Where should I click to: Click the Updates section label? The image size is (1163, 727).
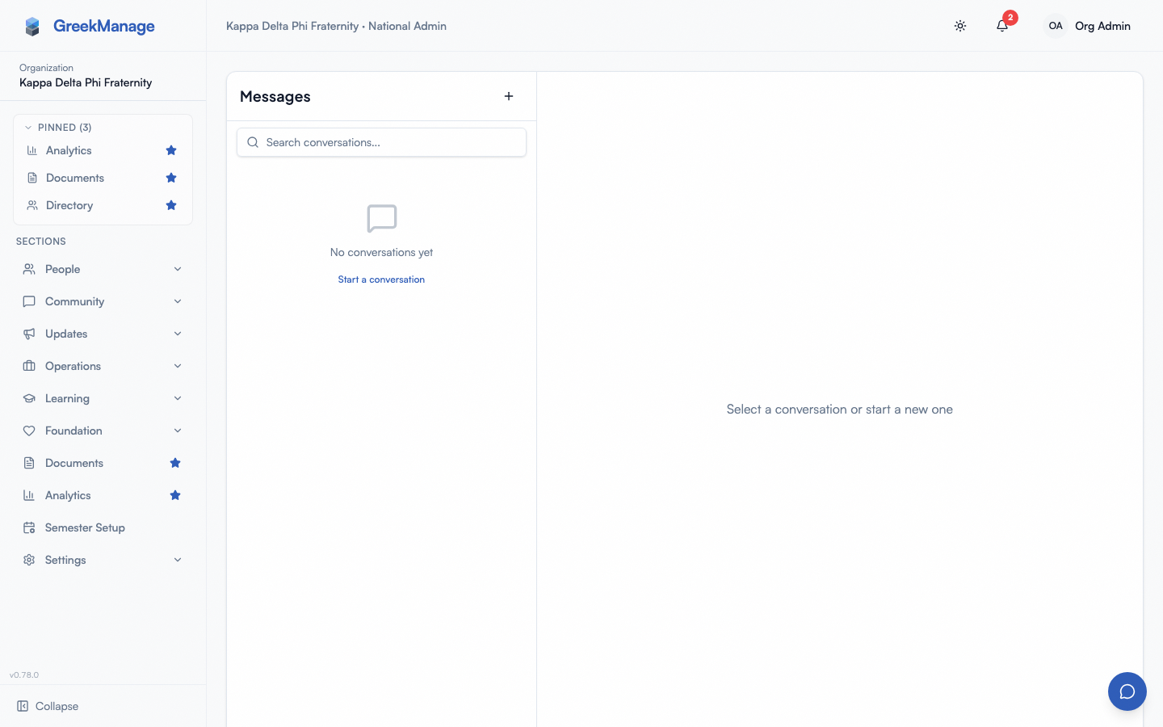pyautogui.click(x=66, y=334)
